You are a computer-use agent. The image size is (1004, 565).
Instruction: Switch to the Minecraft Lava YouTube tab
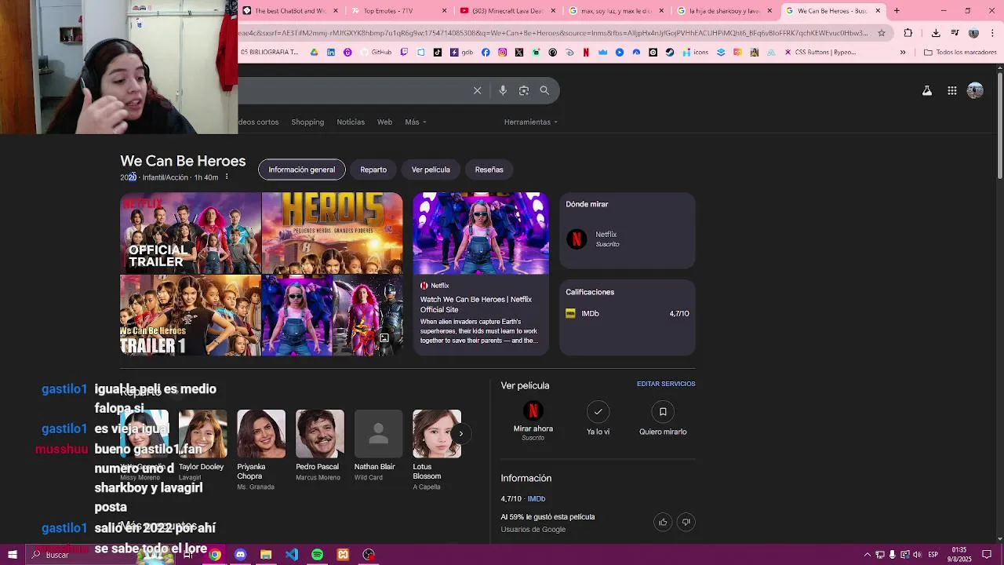coord(507,11)
